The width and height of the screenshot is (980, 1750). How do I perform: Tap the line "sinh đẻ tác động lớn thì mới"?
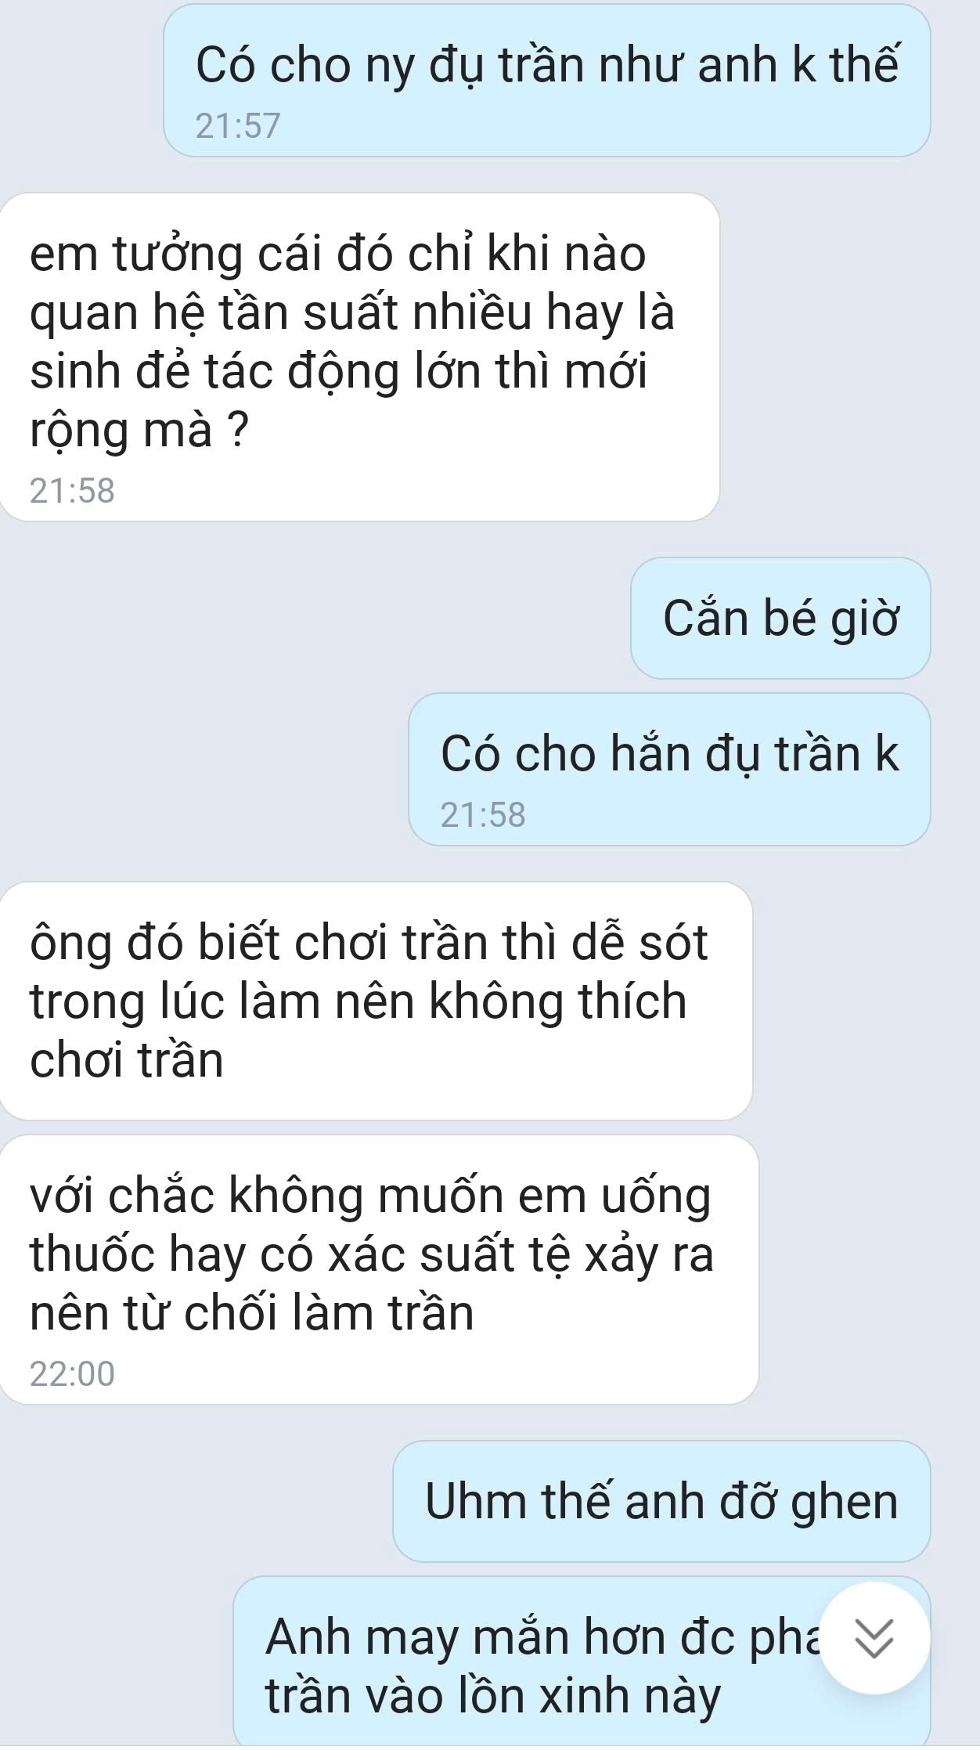(x=338, y=372)
